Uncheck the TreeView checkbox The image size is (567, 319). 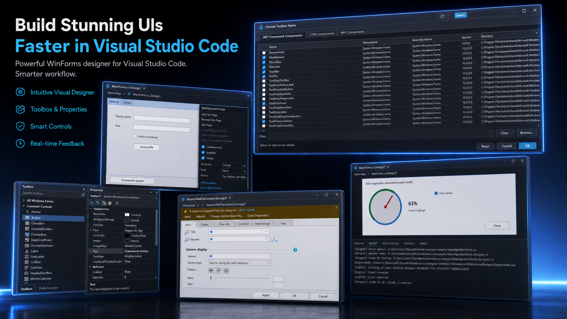264,67
